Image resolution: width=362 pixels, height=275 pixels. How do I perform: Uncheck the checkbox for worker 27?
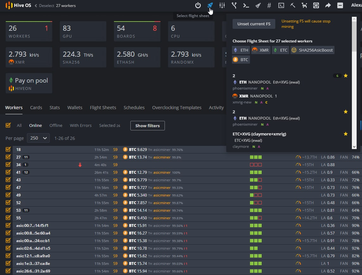(x=8, y=157)
